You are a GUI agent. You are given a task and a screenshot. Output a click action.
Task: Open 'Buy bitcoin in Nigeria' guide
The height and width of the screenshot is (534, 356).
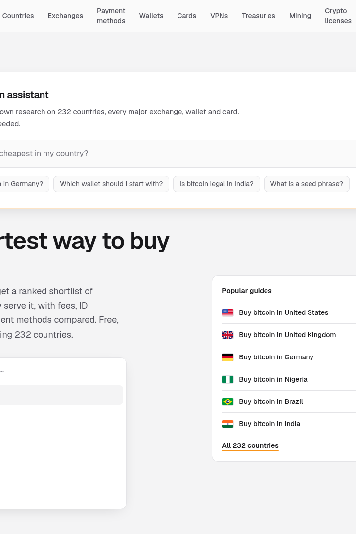tap(289, 379)
